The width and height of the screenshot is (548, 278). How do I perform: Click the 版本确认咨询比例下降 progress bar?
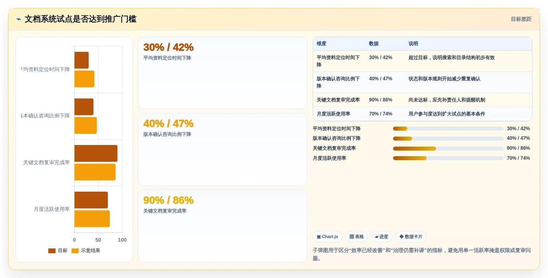click(448, 139)
